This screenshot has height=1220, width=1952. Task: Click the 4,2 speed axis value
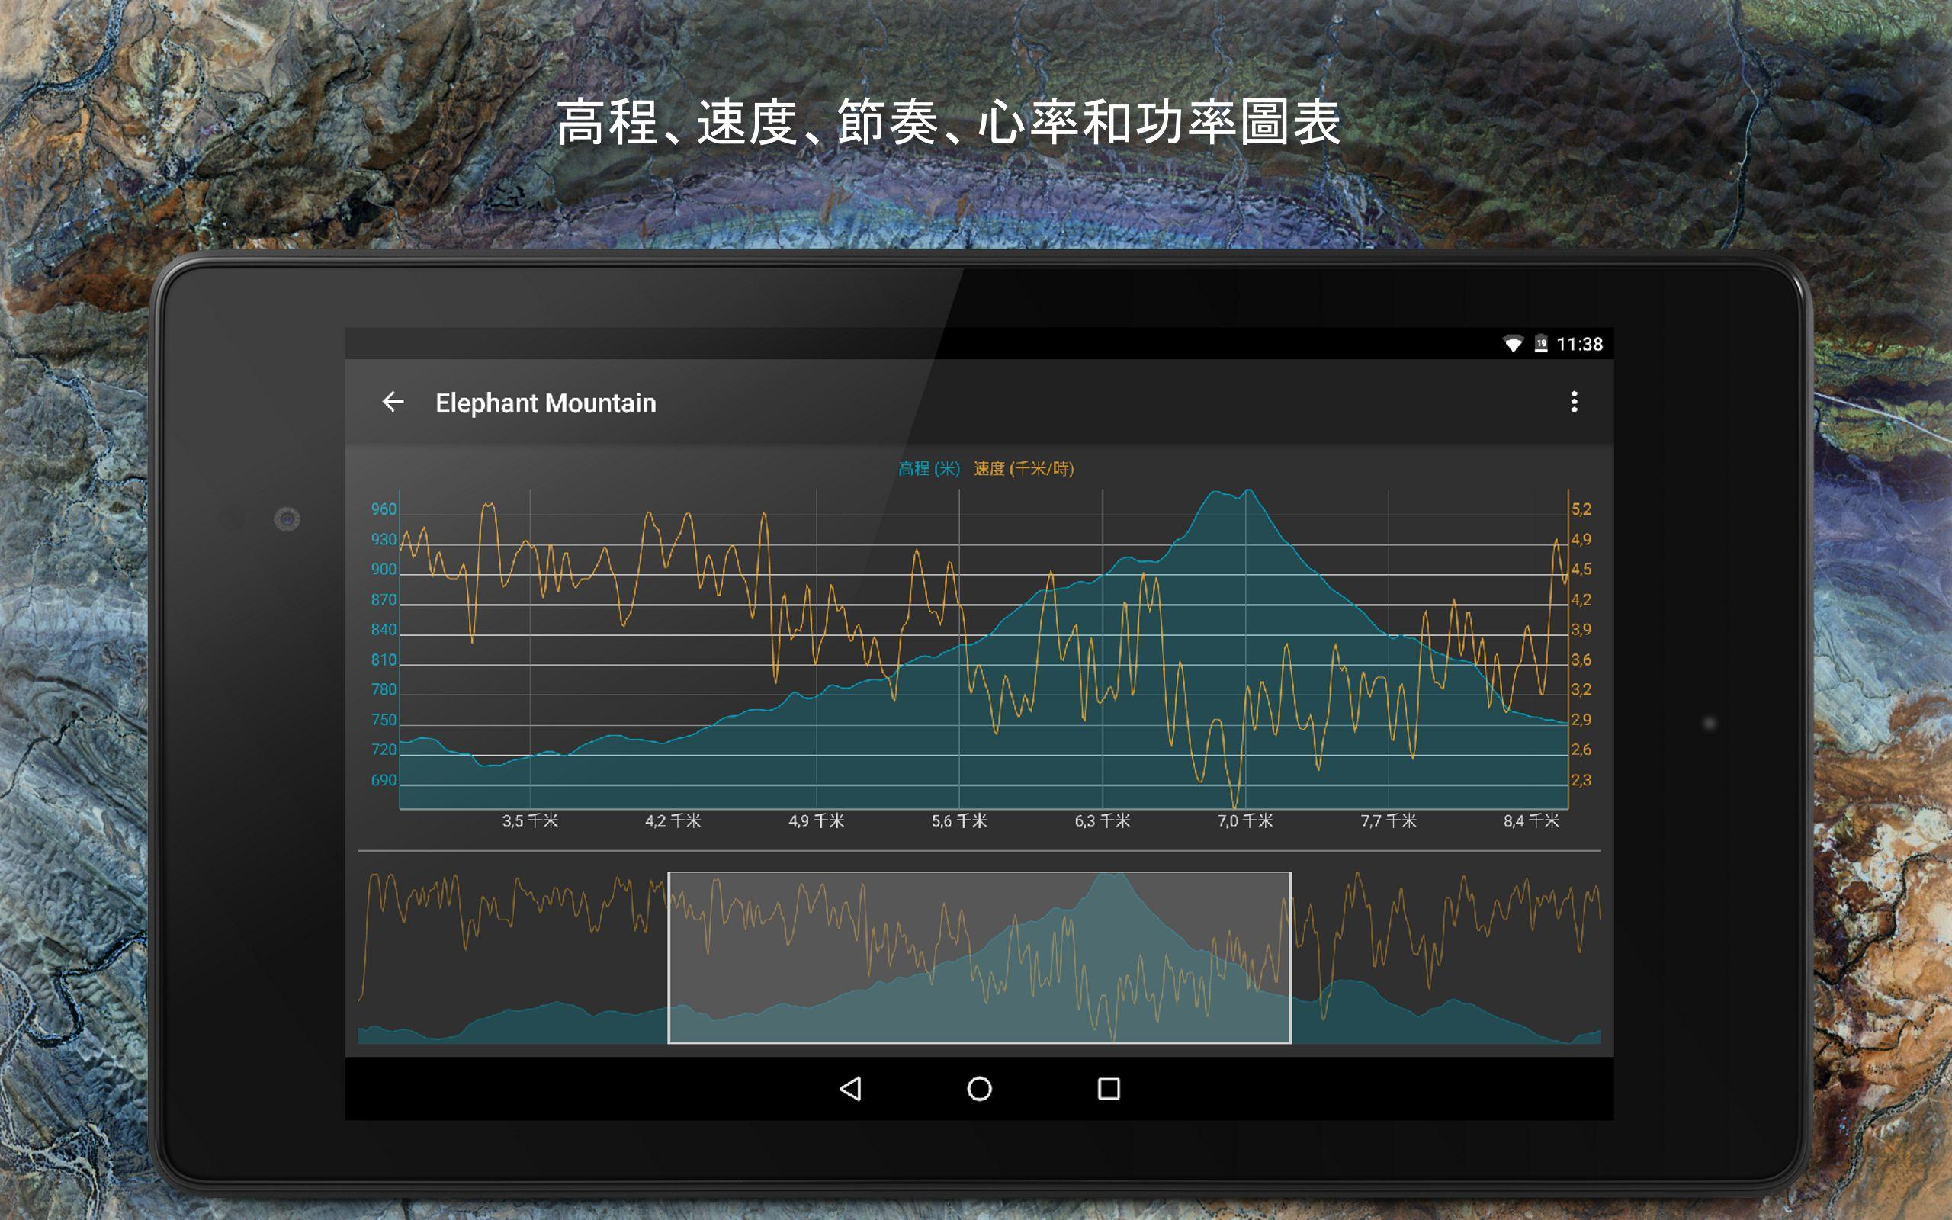pos(1581,599)
